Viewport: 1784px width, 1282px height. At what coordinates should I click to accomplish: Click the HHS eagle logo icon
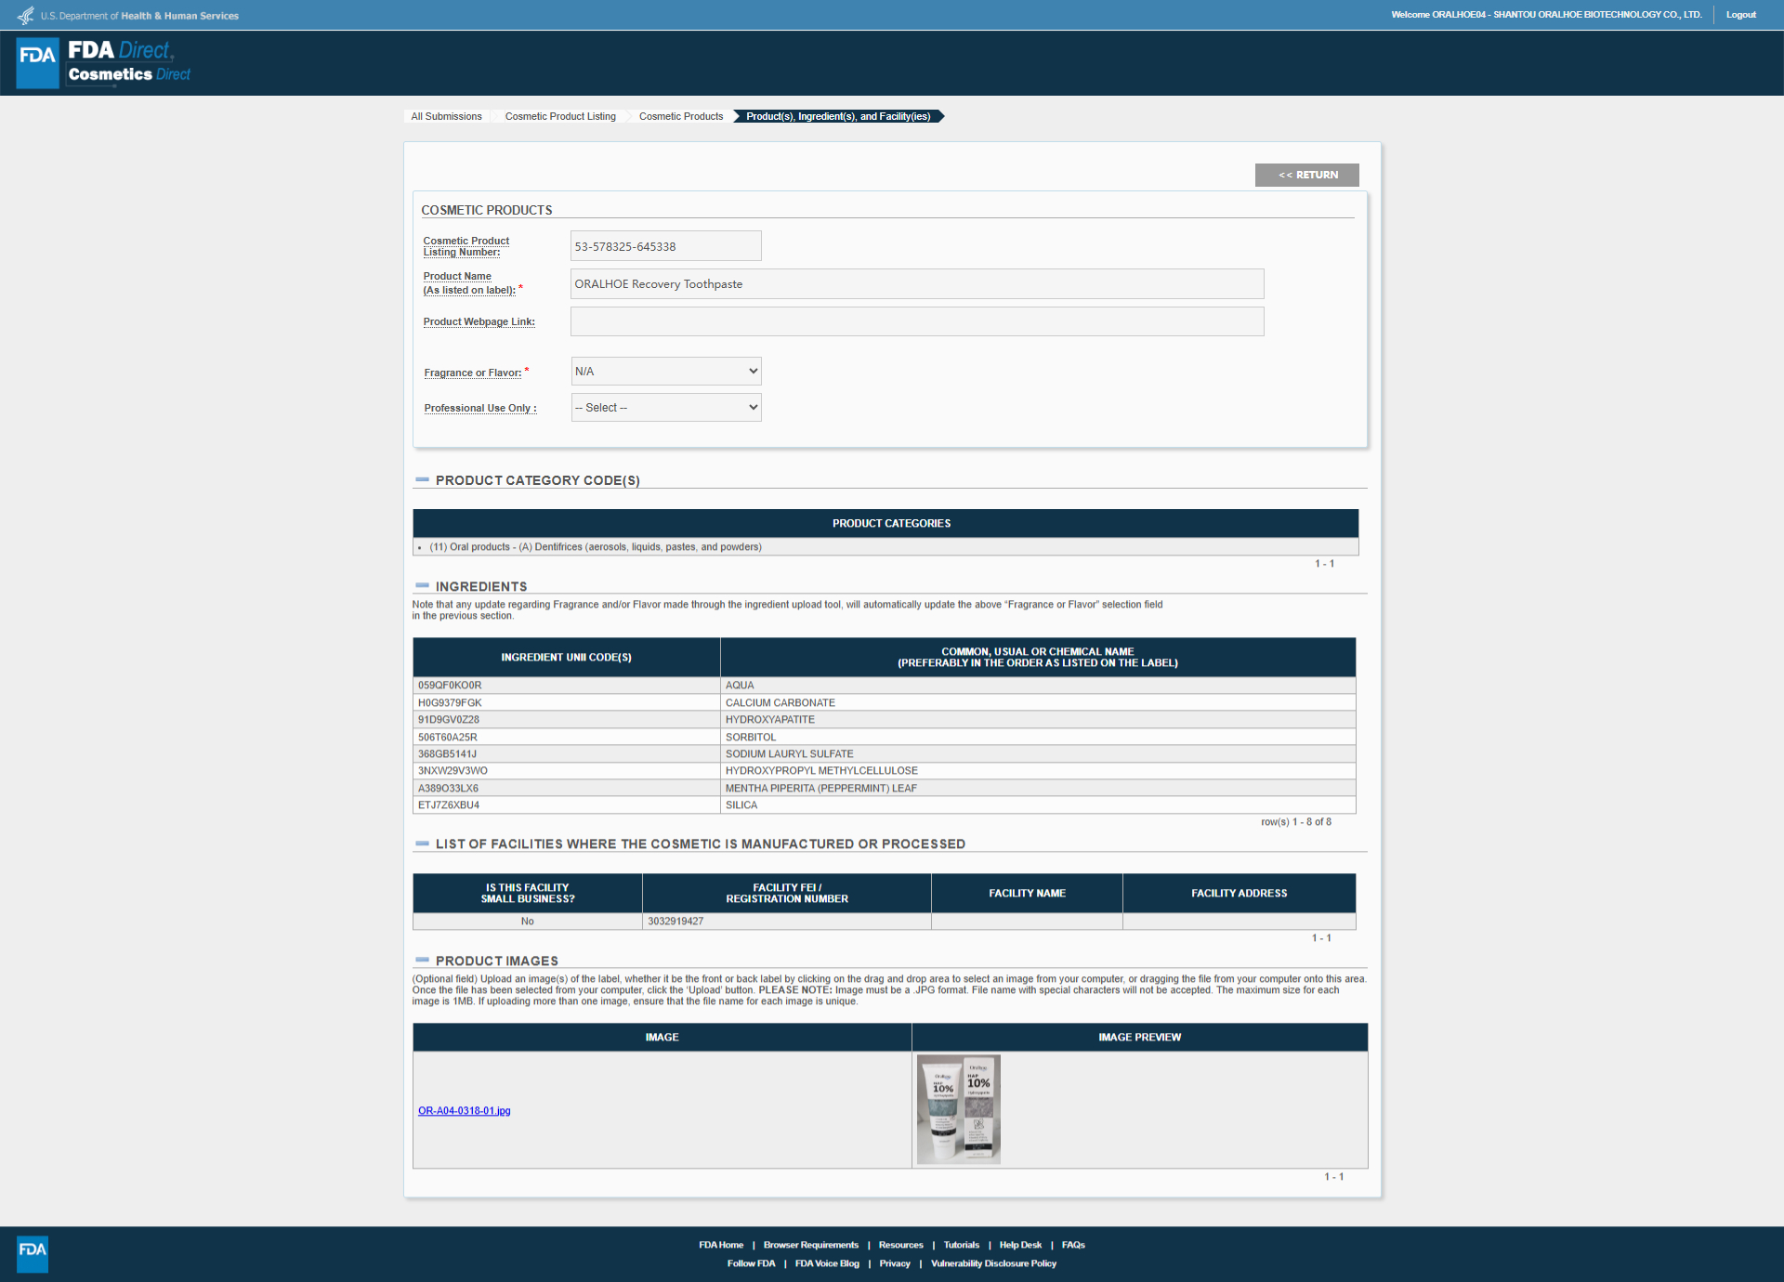tap(26, 15)
